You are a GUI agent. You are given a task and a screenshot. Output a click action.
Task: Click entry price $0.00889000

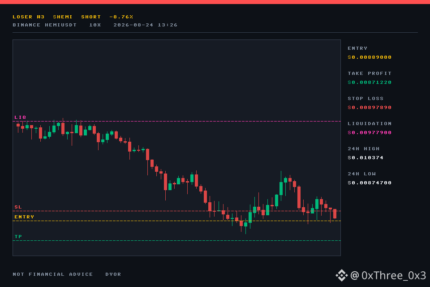click(x=370, y=57)
